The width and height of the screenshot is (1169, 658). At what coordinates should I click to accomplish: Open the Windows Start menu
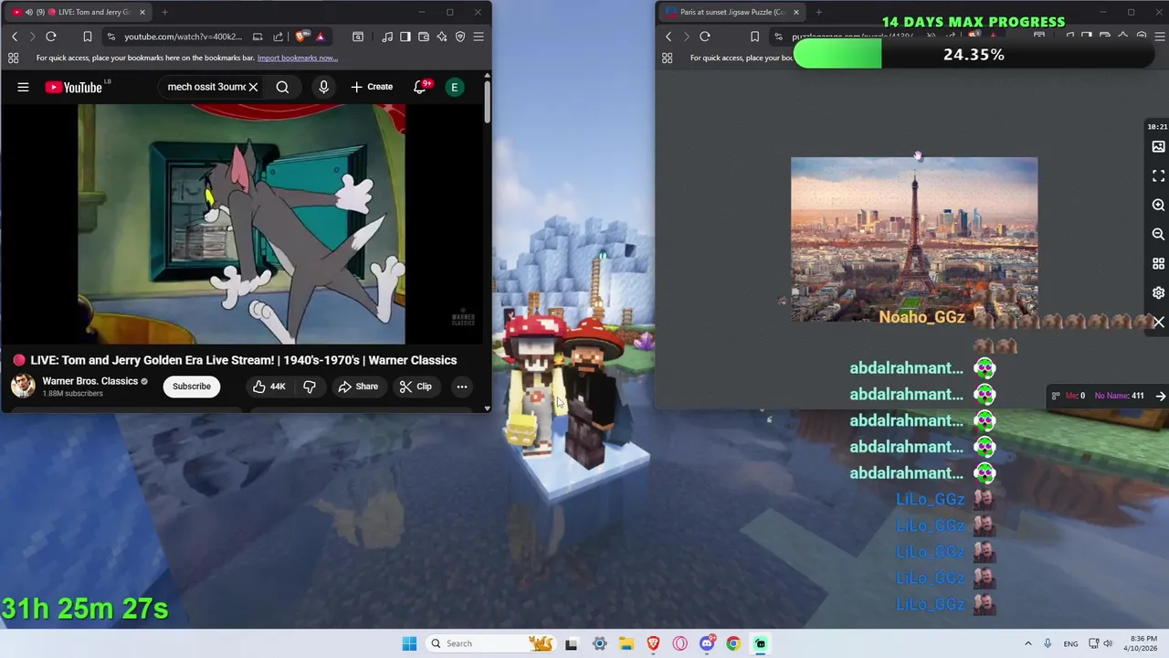click(409, 643)
